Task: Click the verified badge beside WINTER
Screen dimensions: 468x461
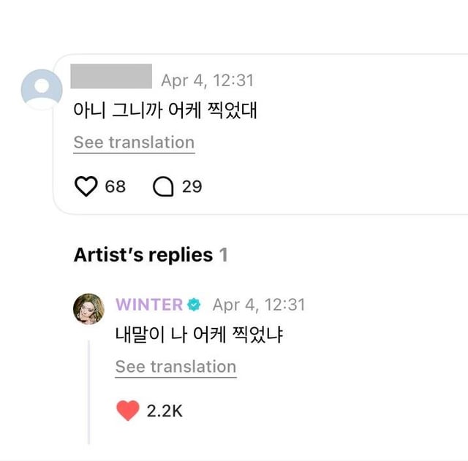Action: [194, 305]
